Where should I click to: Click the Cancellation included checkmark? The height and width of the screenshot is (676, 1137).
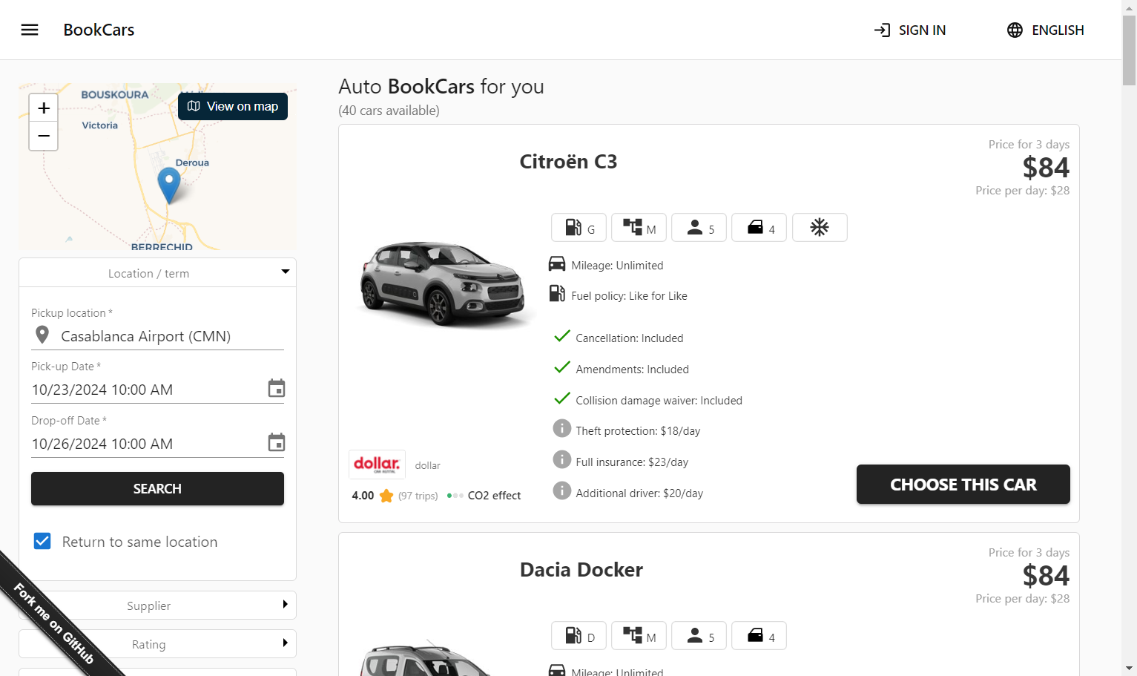tap(562, 336)
